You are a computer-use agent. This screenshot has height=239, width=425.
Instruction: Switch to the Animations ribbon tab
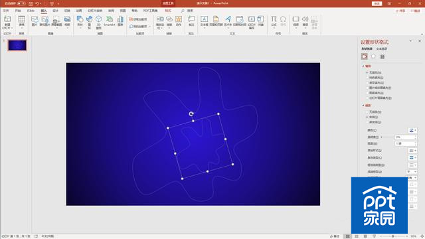(x=79, y=11)
